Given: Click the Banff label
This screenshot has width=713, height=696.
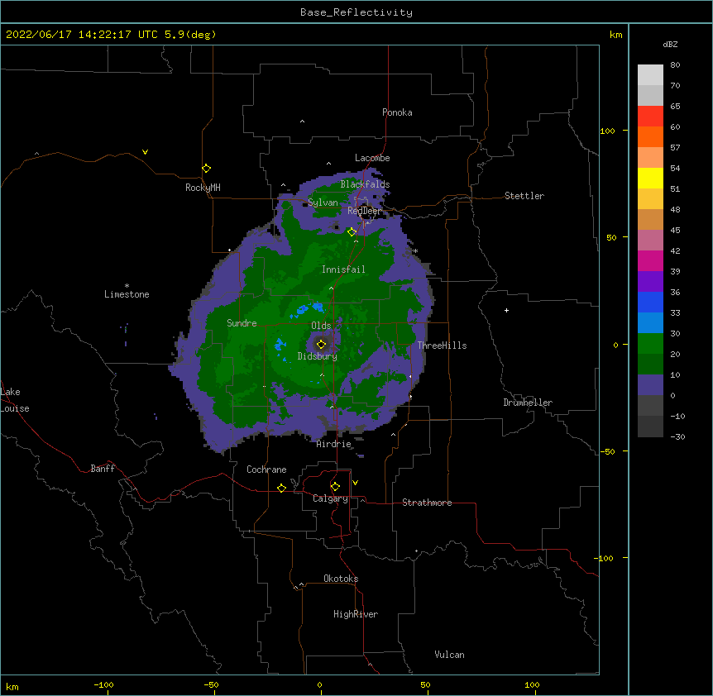Looking at the screenshot, I should [x=103, y=469].
